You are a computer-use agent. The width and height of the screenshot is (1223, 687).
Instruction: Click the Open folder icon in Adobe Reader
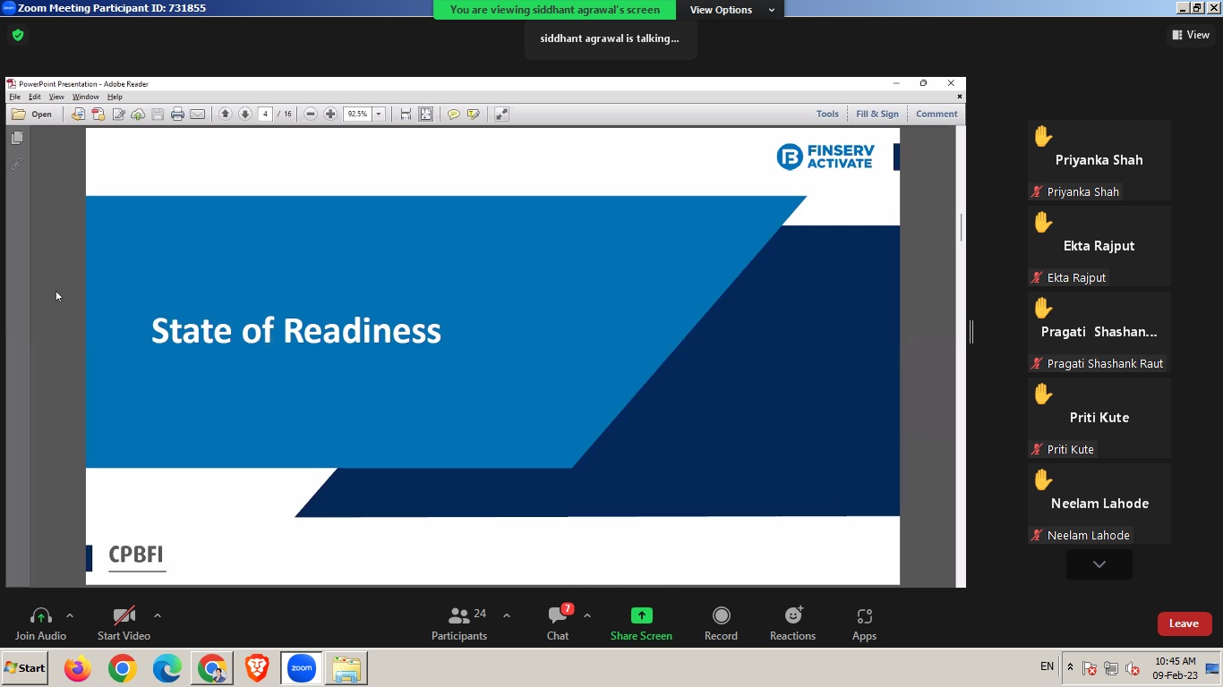coord(19,114)
